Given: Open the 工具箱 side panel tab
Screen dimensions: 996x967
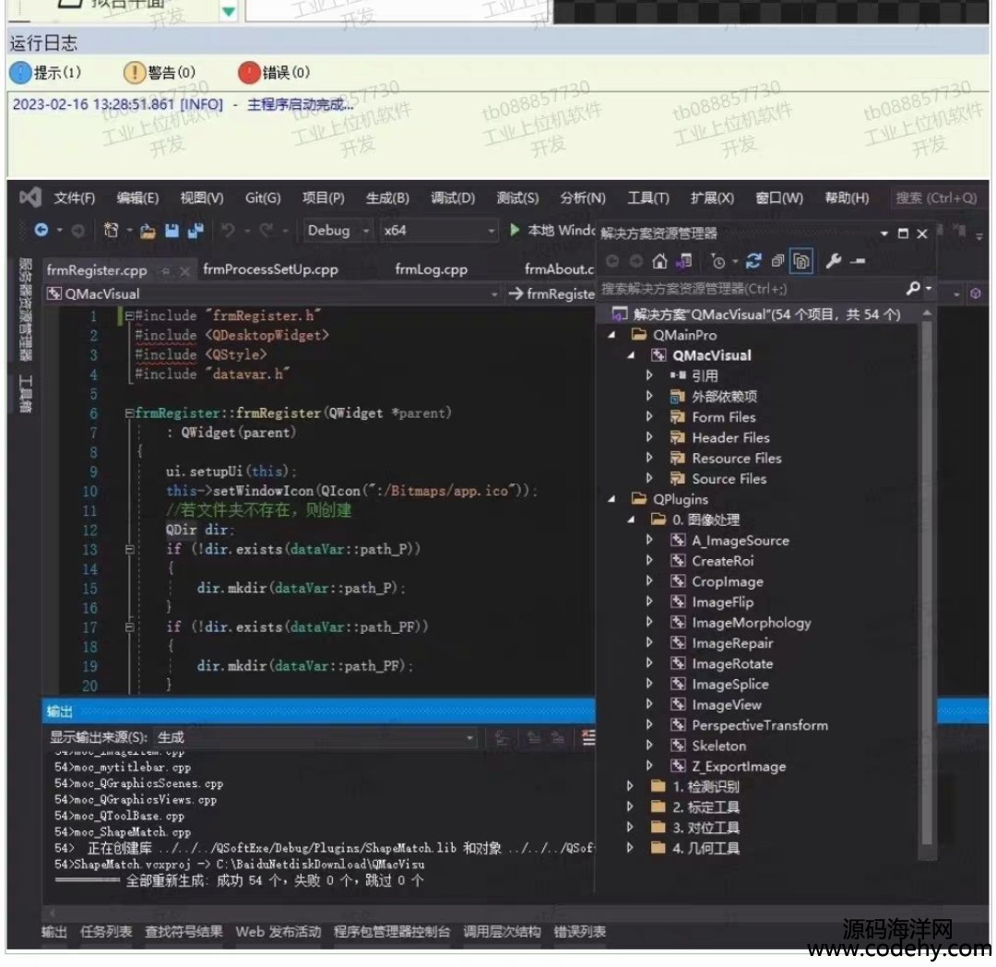Looking at the screenshot, I should [x=25, y=394].
